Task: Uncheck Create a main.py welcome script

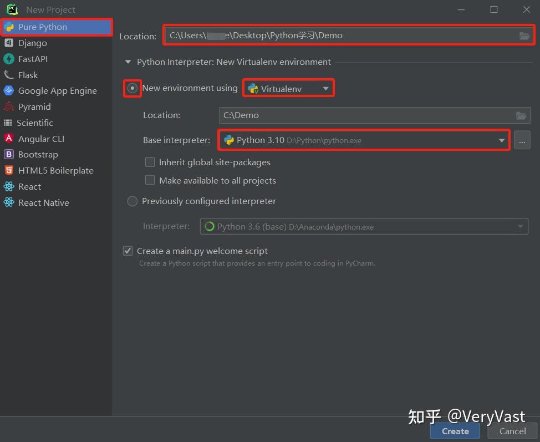Action: (128, 251)
